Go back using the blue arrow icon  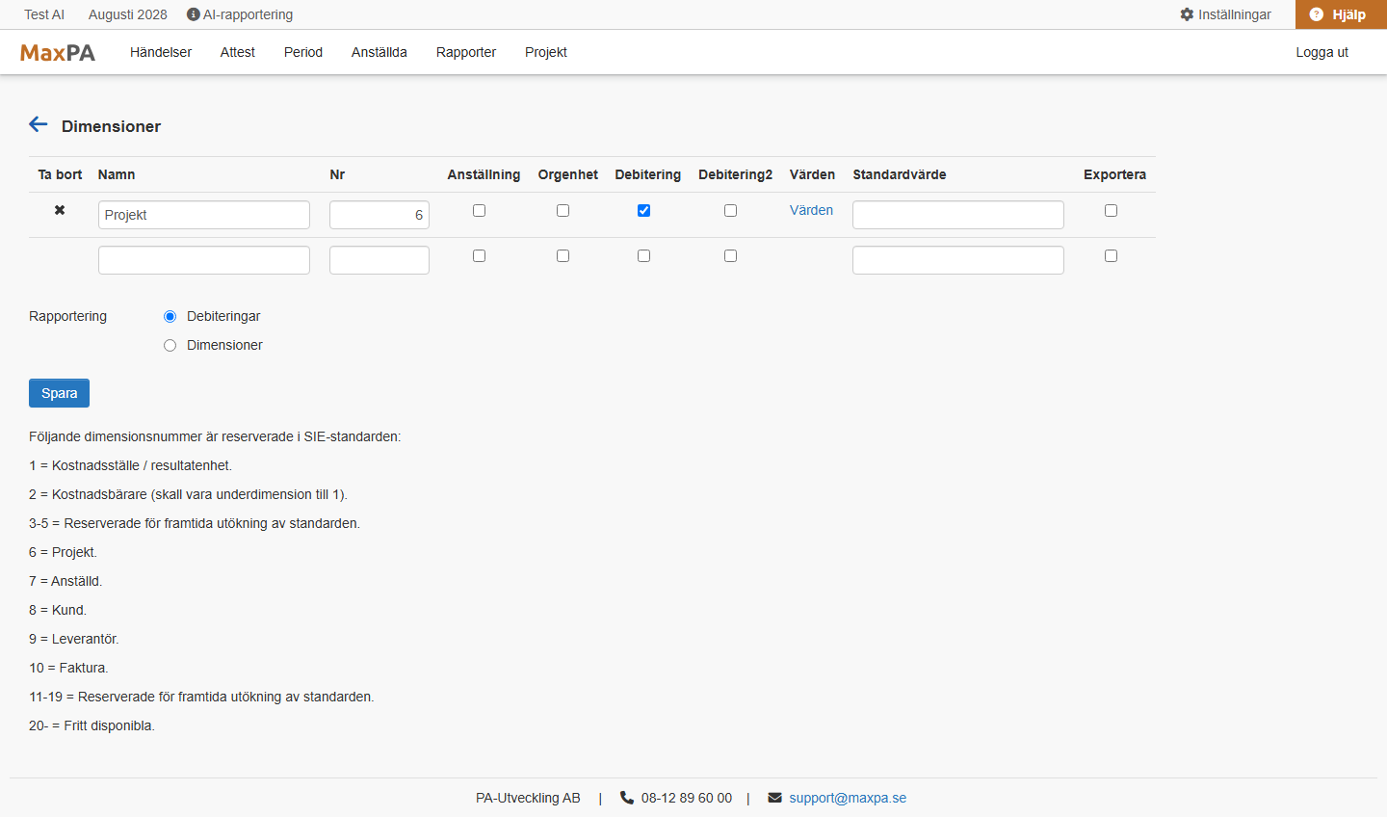(39, 124)
